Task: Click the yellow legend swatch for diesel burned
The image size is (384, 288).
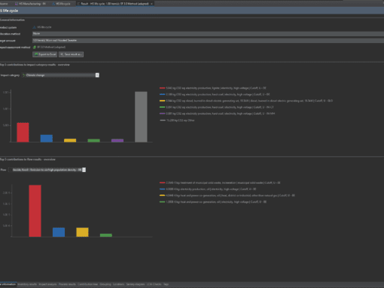Action: point(162,101)
